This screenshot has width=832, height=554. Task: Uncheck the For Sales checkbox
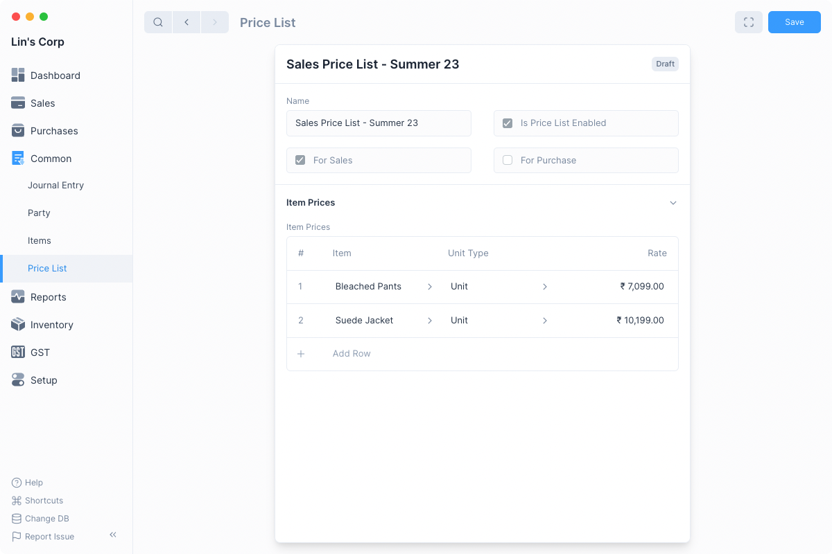click(300, 160)
